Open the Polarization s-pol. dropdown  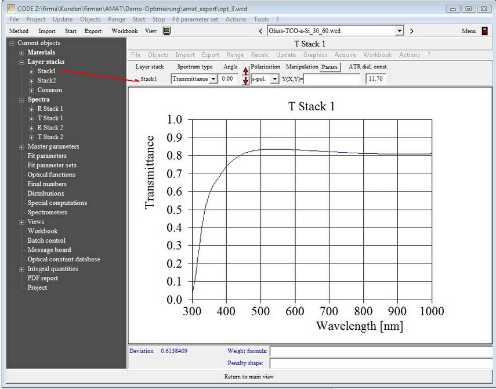[274, 79]
